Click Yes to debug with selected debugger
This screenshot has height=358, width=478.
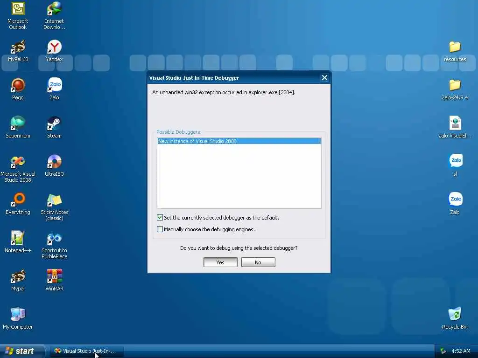[220, 262]
